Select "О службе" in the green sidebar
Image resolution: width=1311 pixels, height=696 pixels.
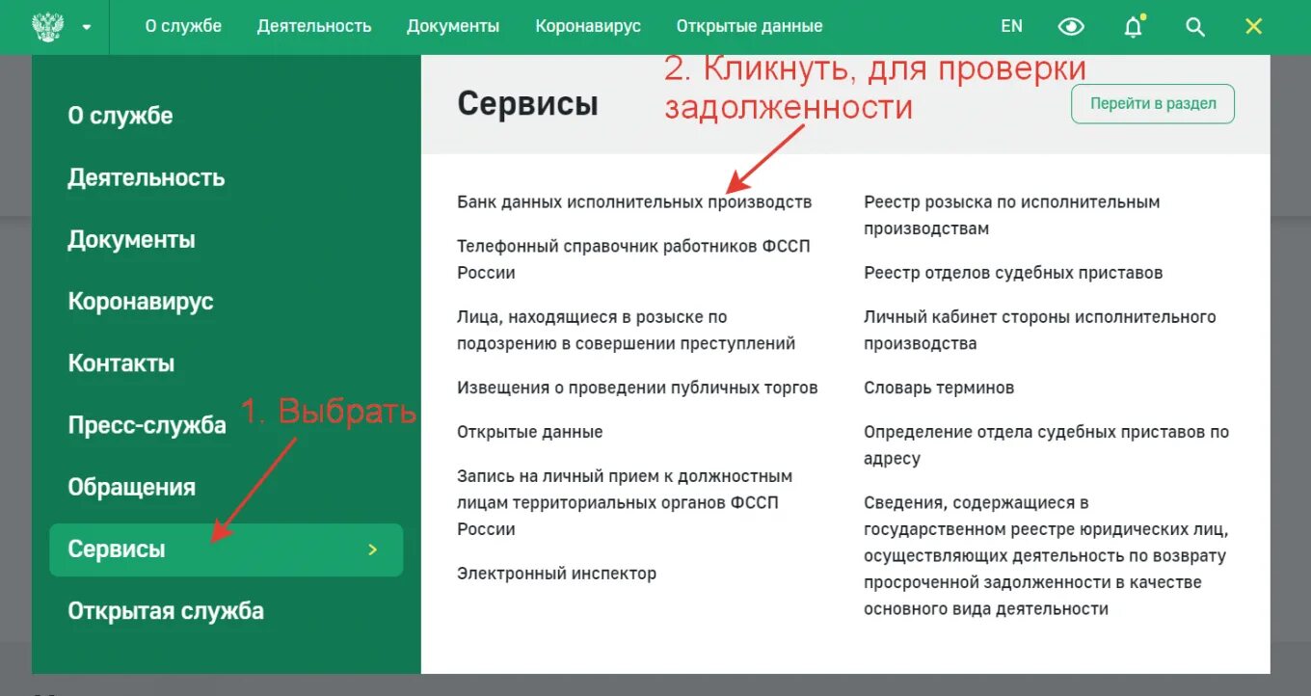tap(120, 116)
